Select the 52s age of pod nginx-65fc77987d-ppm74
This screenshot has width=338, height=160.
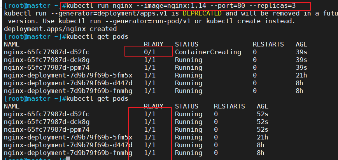(x=262, y=129)
